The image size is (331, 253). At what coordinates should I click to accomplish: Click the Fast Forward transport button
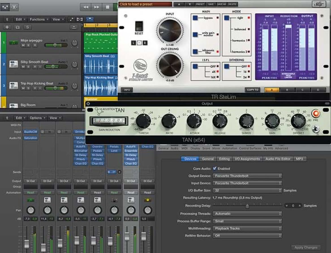(97, 7)
